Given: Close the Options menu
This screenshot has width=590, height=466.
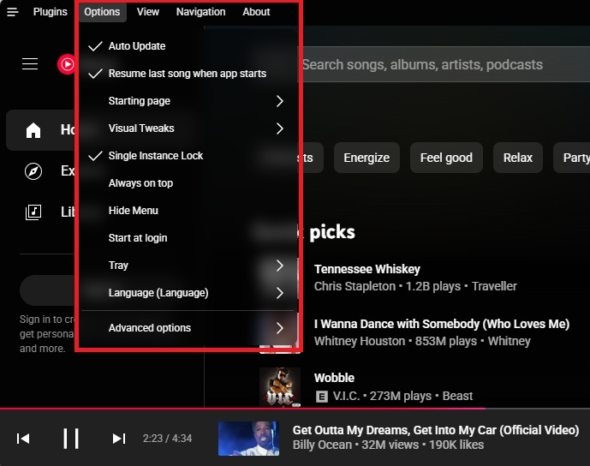Looking at the screenshot, I should pyautogui.click(x=102, y=12).
